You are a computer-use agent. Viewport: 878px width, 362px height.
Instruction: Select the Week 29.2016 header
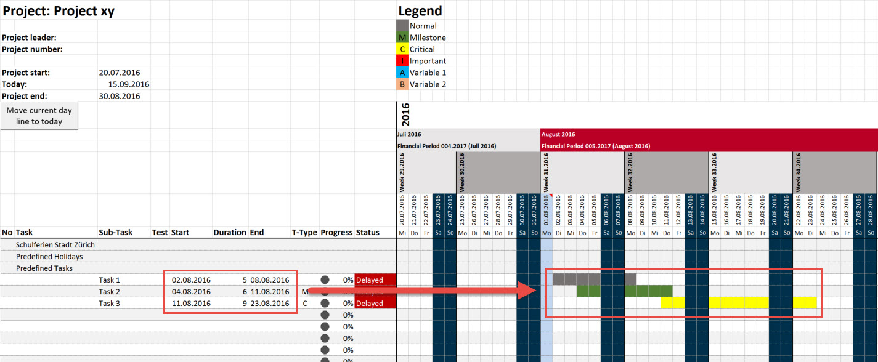426,173
